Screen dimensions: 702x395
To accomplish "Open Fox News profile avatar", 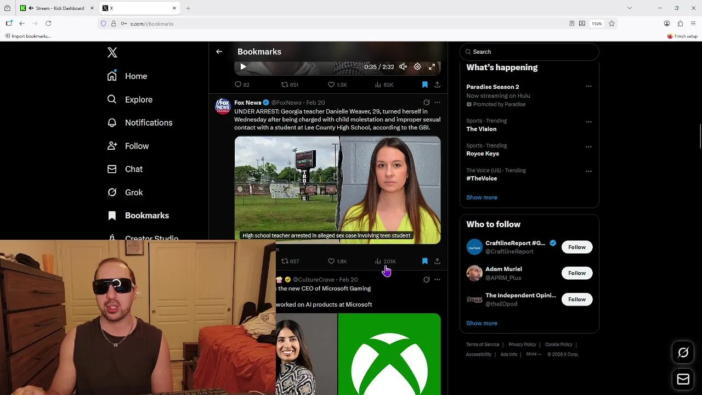I will pos(223,106).
